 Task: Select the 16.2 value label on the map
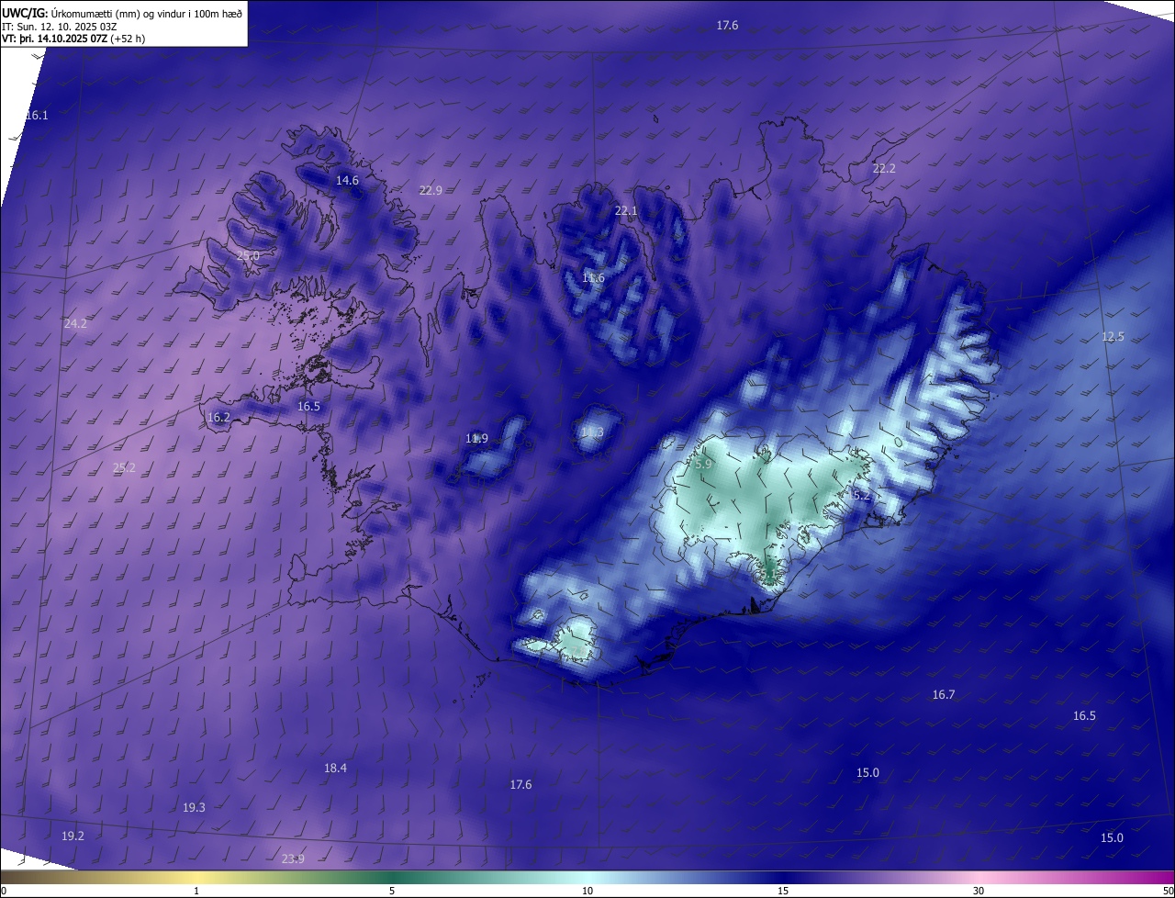click(218, 418)
